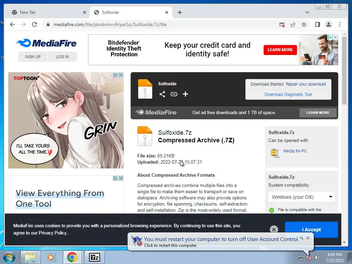Open the TopToon ad image
The image size is (352, 264).
pos(66,120)
